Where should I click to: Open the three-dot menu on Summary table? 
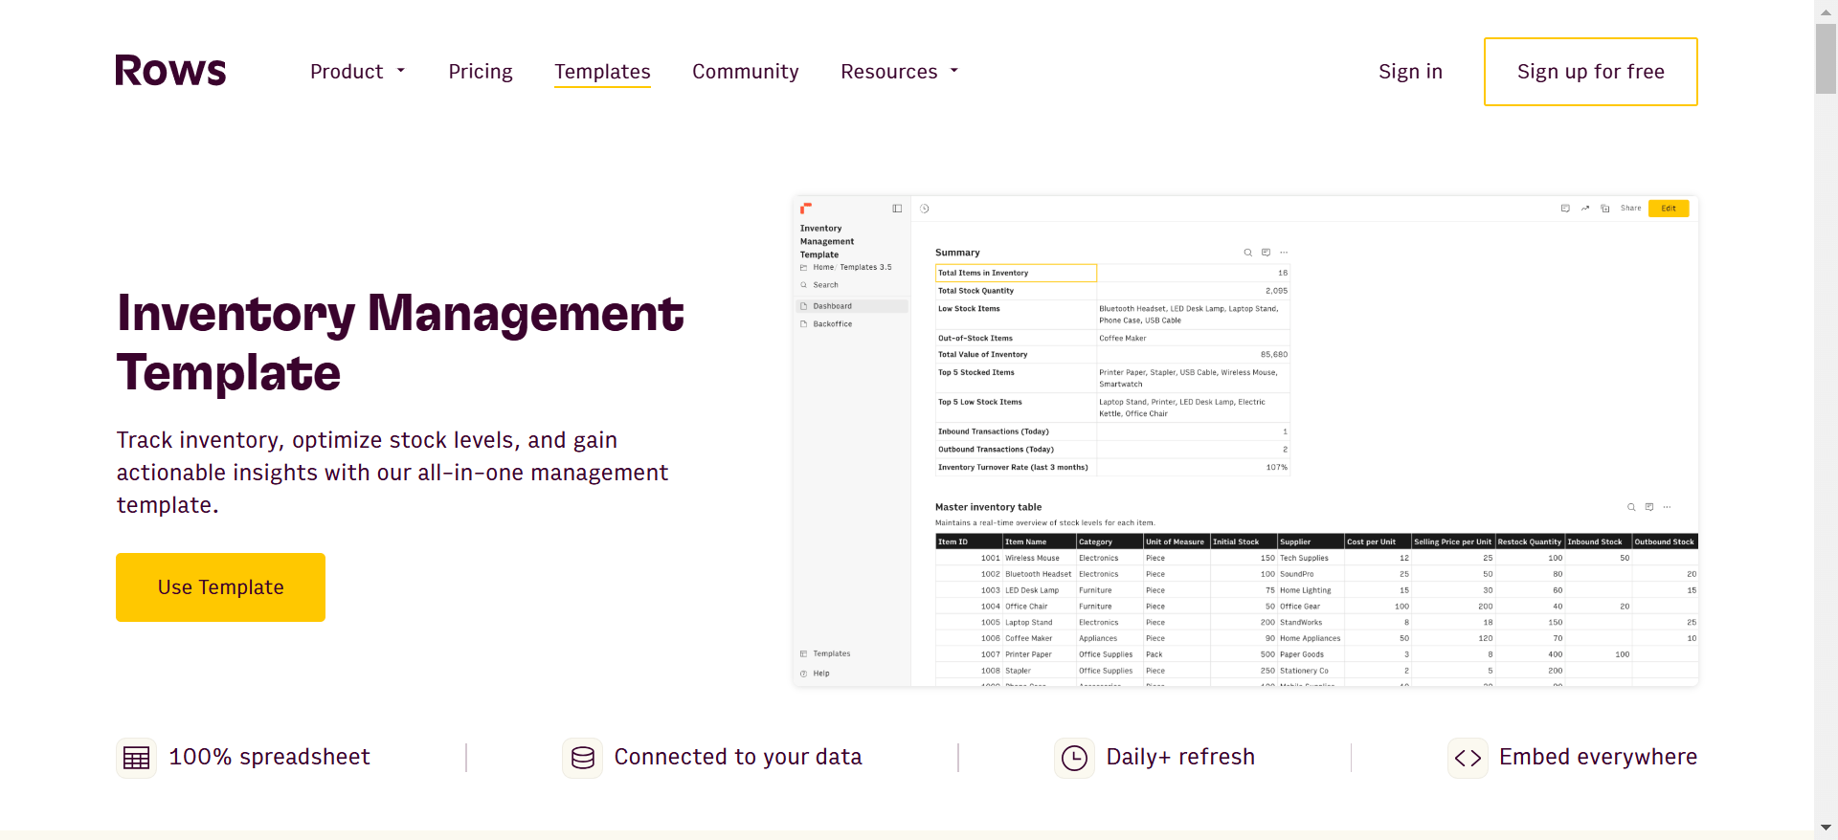point(1284,253)
